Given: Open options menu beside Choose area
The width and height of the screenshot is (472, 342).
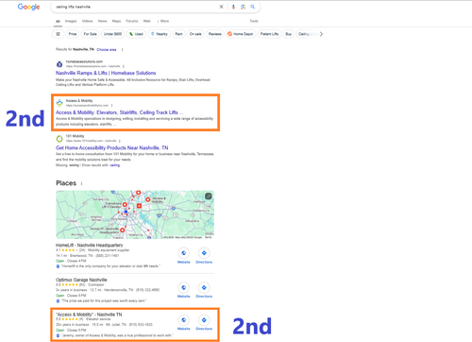Looking at the screenshot, I should point(123,49).
